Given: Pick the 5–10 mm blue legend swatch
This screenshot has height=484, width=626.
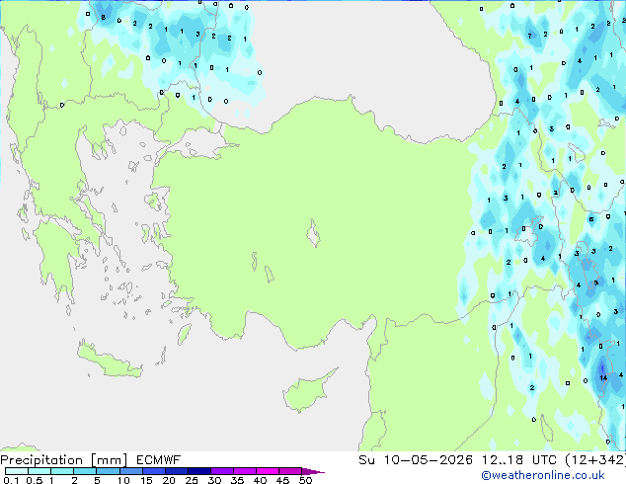Looking at the screenshot, I should (x=108, y=471).
